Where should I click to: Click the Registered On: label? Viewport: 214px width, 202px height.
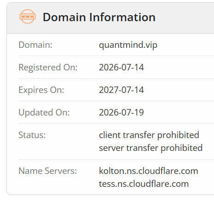tap(48, 67)
